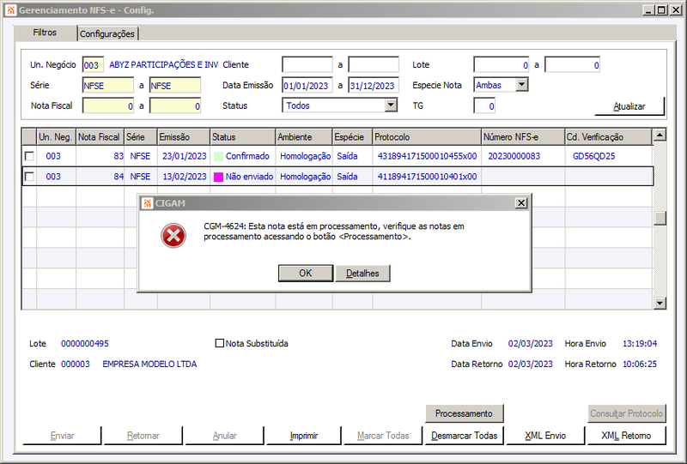Image resolution: width=687 pixels, height=464 pixels.
Task: Click the first Nota Fiscal filter field
Action: [108, 106]
